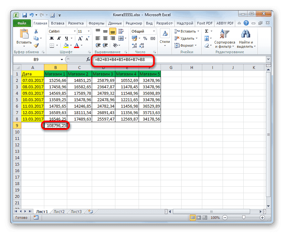Click the Insert Function (fx) icon
Image resolution: width=284 pixels, height=234 pixels.
pyautogui.click(x=88, y=59)
